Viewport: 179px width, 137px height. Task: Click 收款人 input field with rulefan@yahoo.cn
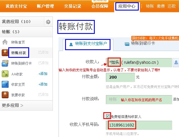point(139,63)
